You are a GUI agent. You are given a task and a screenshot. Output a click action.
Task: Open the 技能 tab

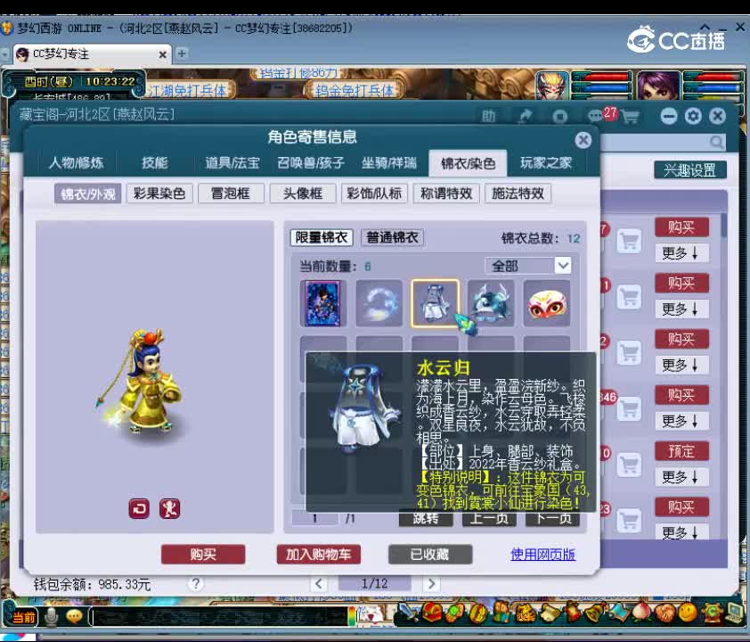154,163
